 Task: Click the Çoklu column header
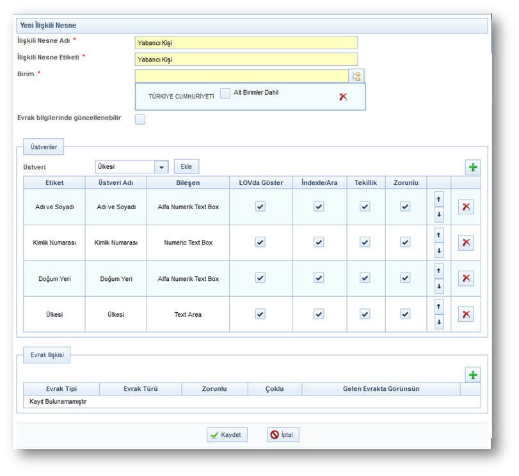pyautogui.click(x=275, y=389)
